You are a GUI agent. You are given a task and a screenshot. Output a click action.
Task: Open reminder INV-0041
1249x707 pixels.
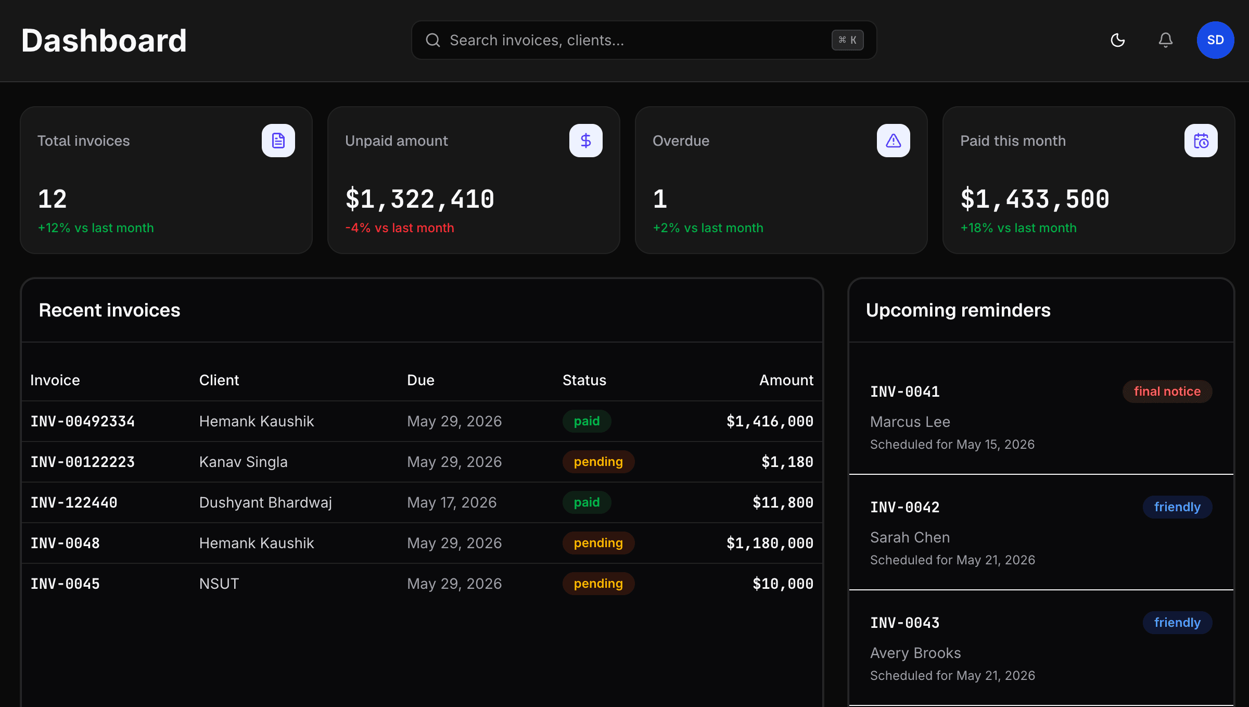coord(905,392)
